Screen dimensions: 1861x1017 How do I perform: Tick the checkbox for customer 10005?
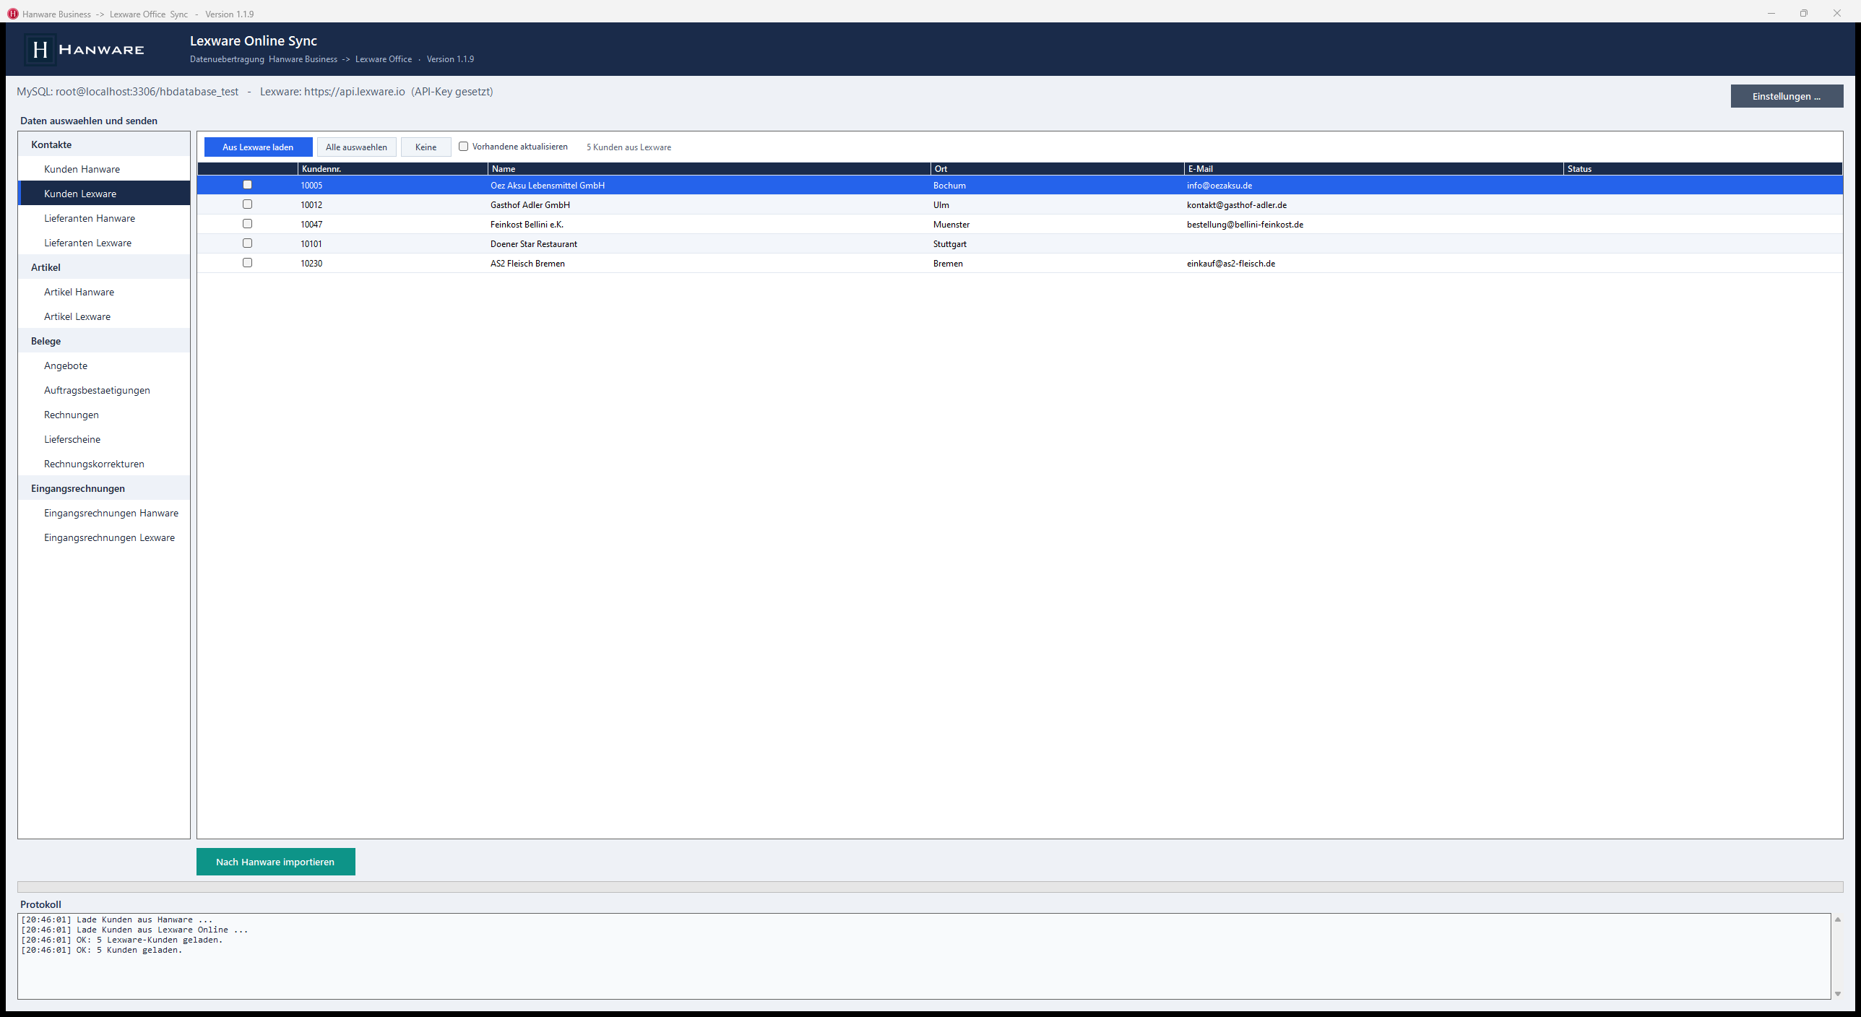[x=247, y=185]
